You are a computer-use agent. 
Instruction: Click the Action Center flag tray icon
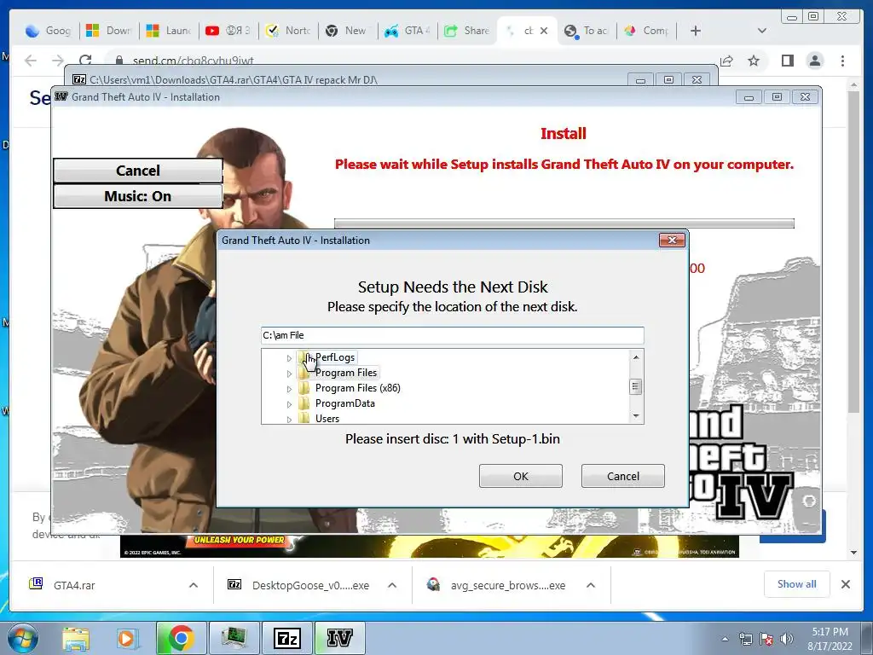(x=766, y=639)
